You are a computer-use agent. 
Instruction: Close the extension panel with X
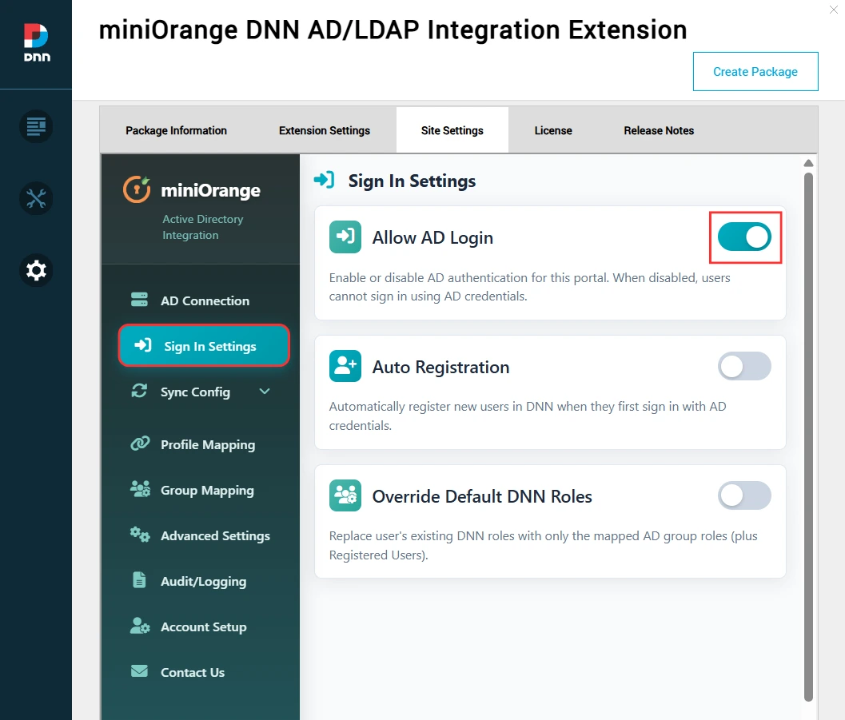click(834, 10)
